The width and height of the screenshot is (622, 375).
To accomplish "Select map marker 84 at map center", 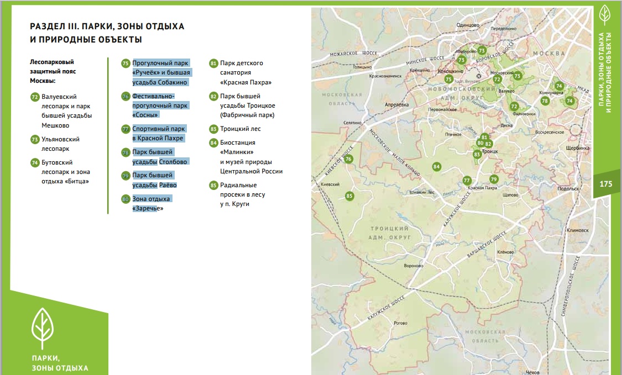I will click(436, 166).
